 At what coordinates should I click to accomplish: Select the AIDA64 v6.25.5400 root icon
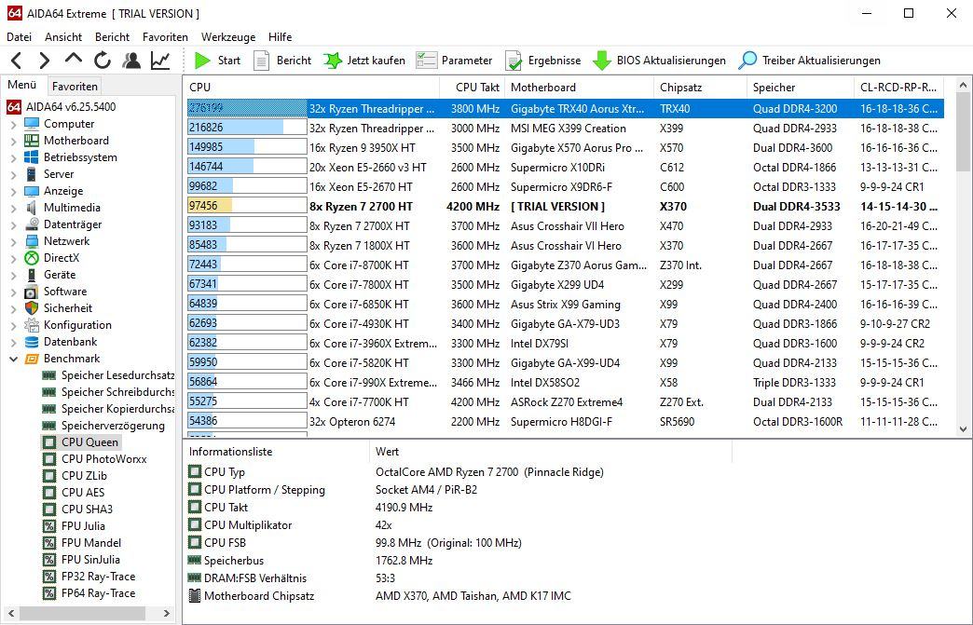pyautogui.click(x=14, y=106)
